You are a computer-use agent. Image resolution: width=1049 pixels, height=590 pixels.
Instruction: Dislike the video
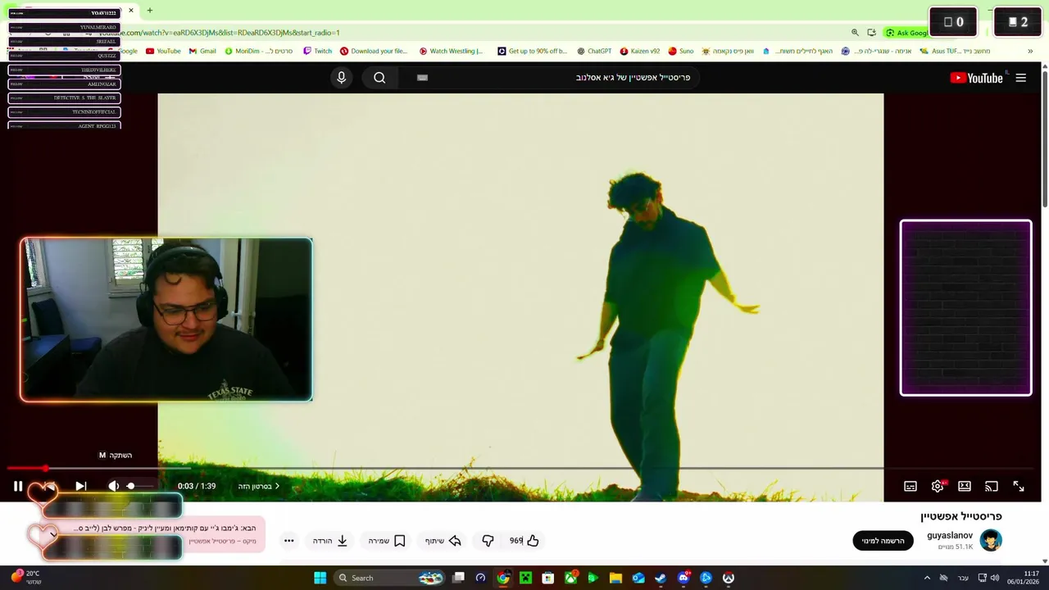pos(488,540)
